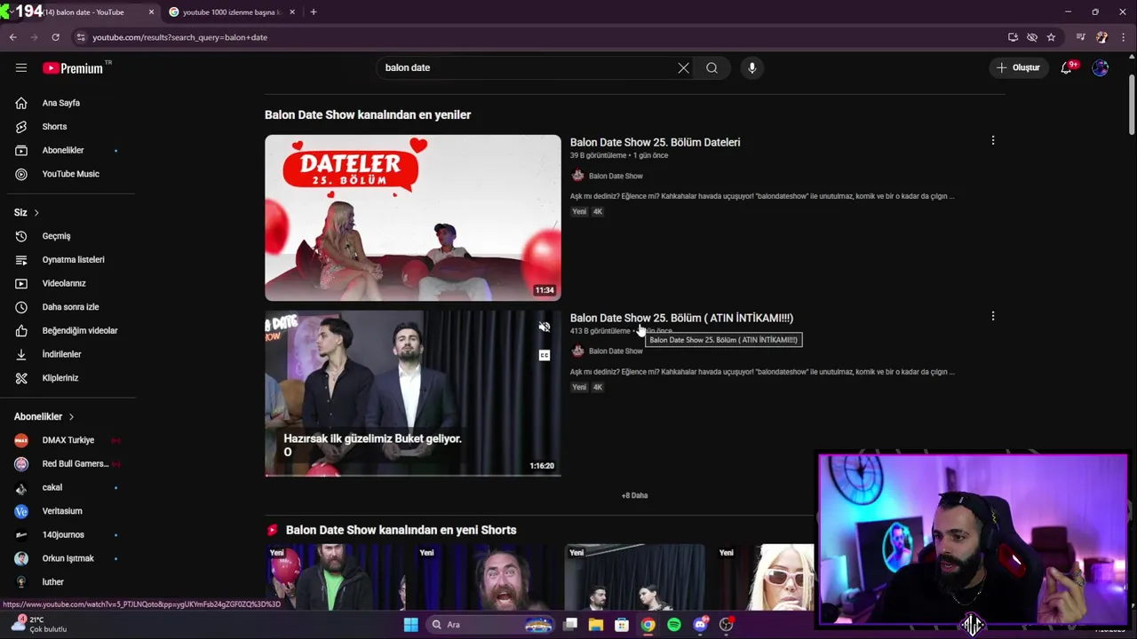Open a new browser tab with plus
This screenshot has height=639, width=1137.
(314, 12)
